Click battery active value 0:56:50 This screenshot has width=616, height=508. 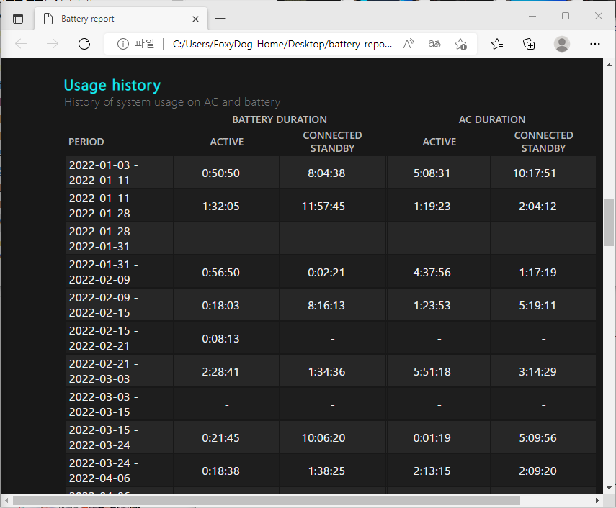pos(220,272)
